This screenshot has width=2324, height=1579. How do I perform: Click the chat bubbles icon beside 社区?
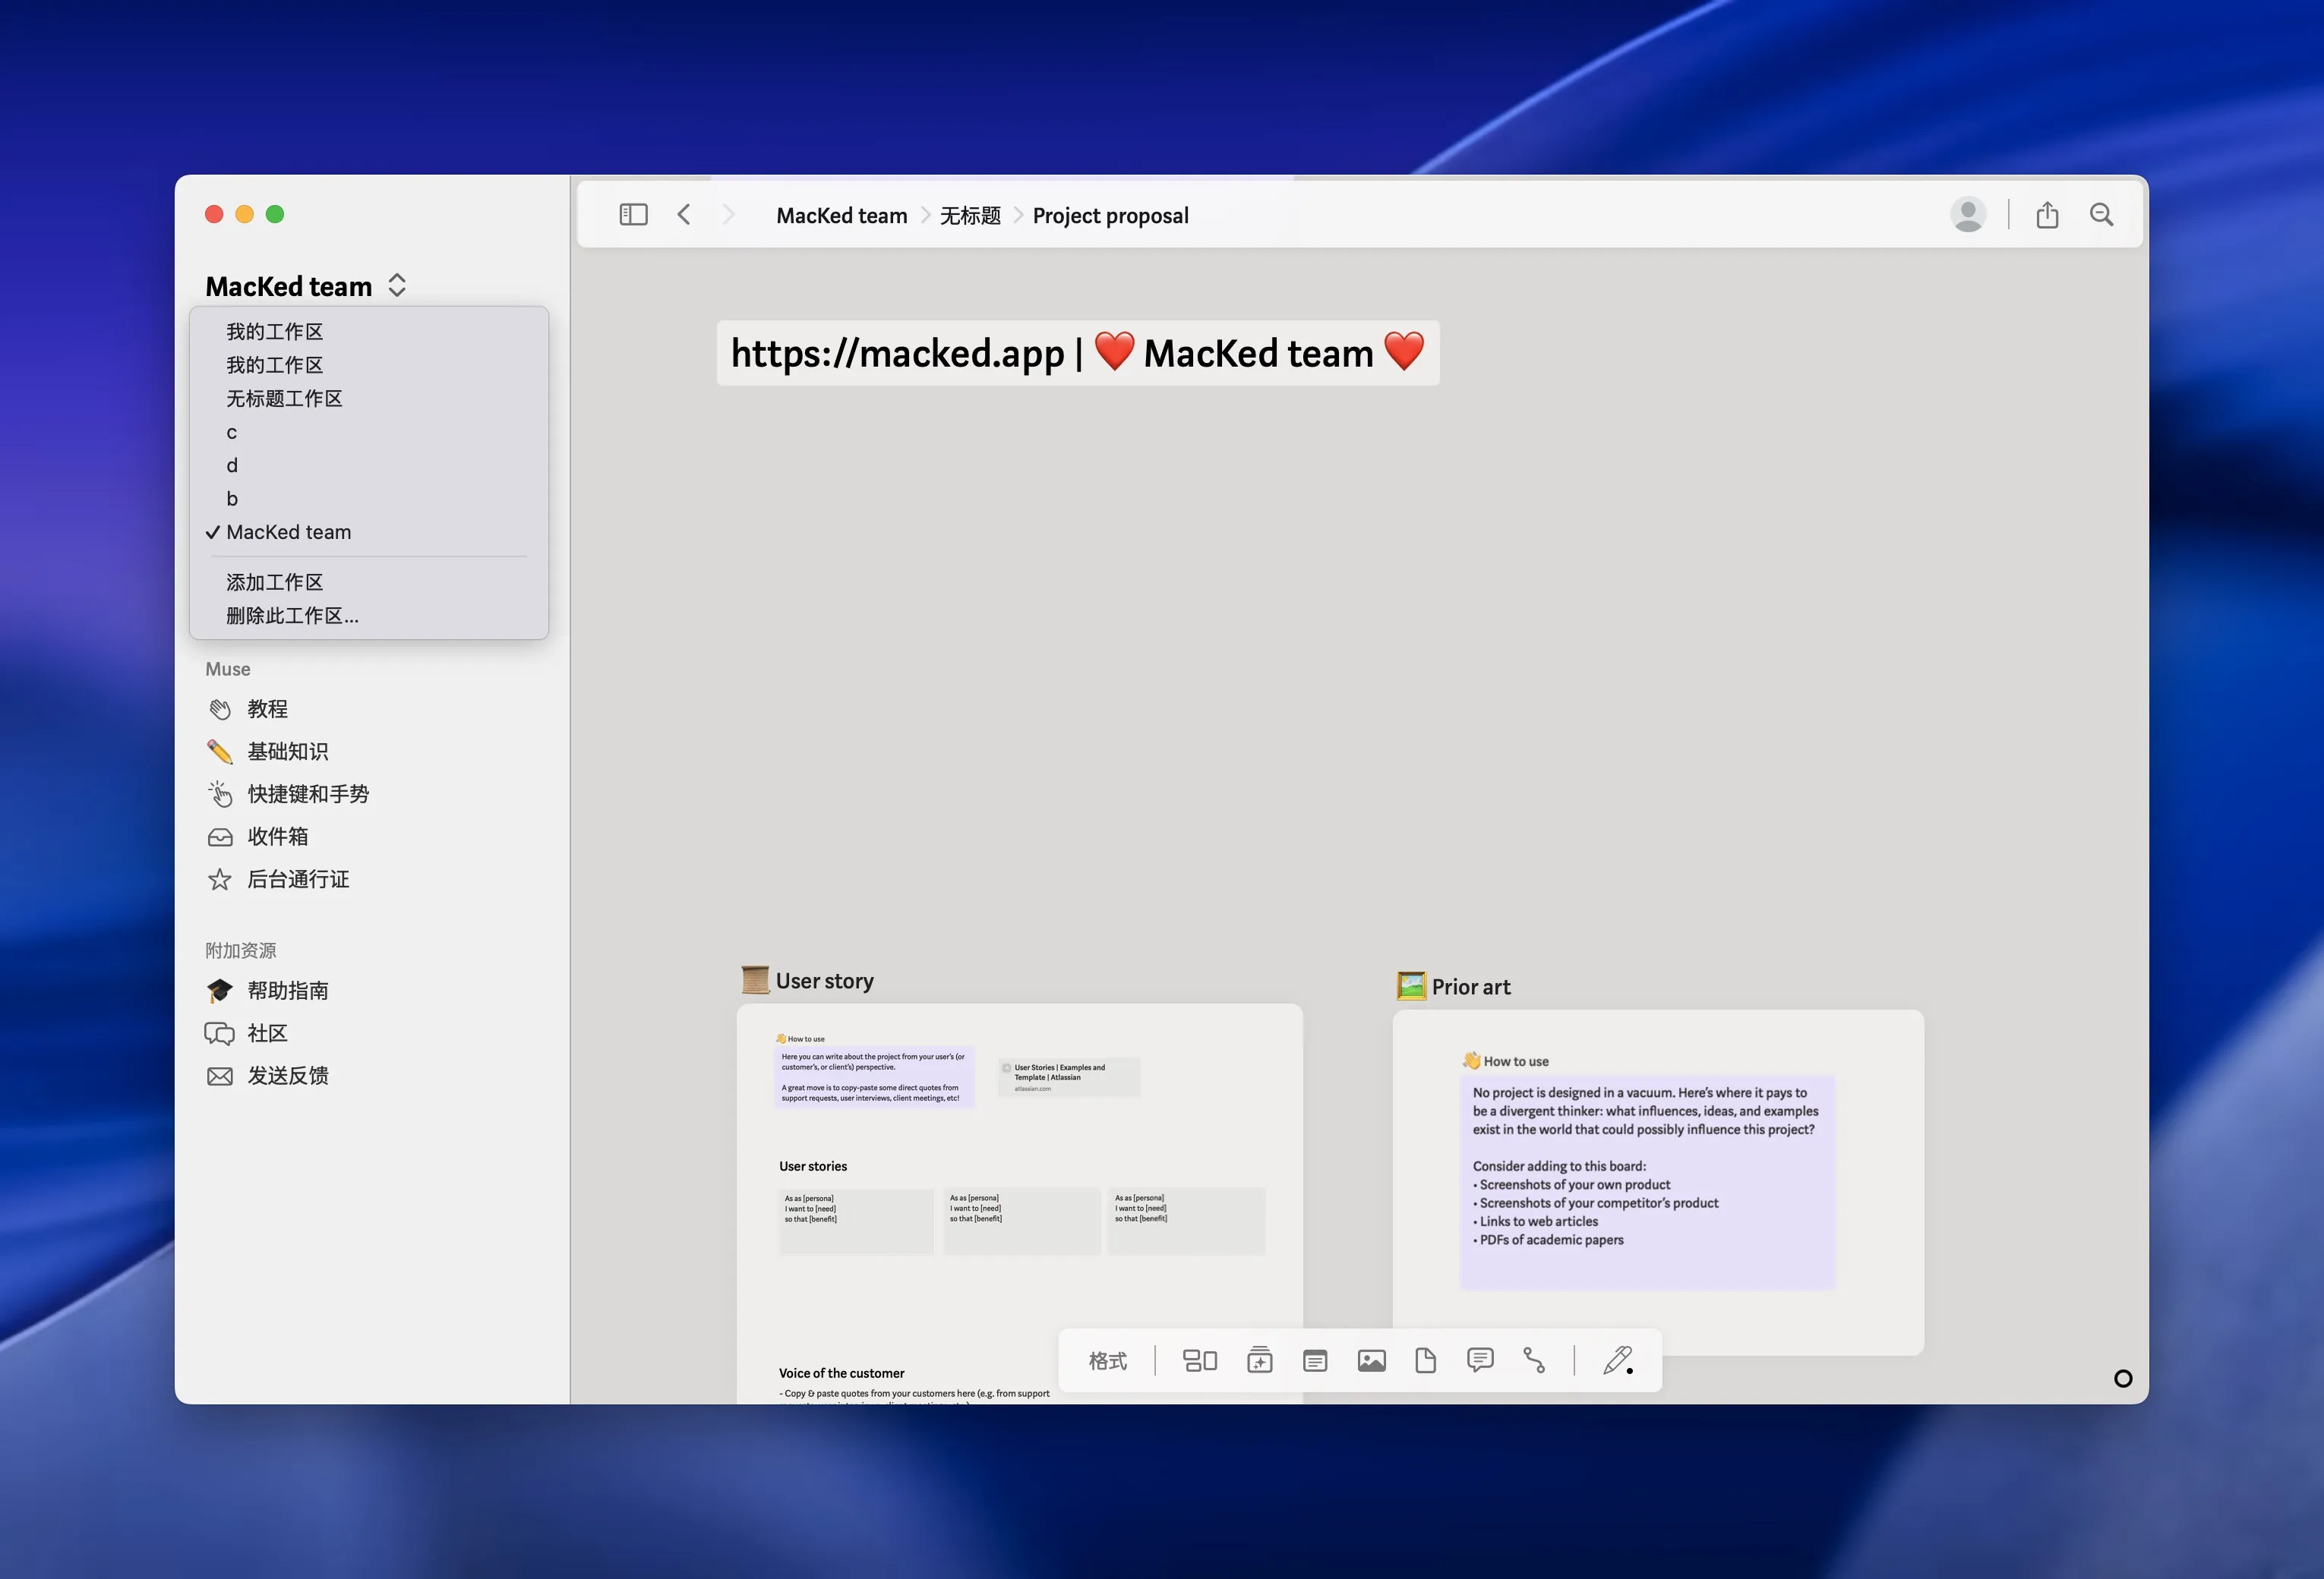pos(220,1033)
